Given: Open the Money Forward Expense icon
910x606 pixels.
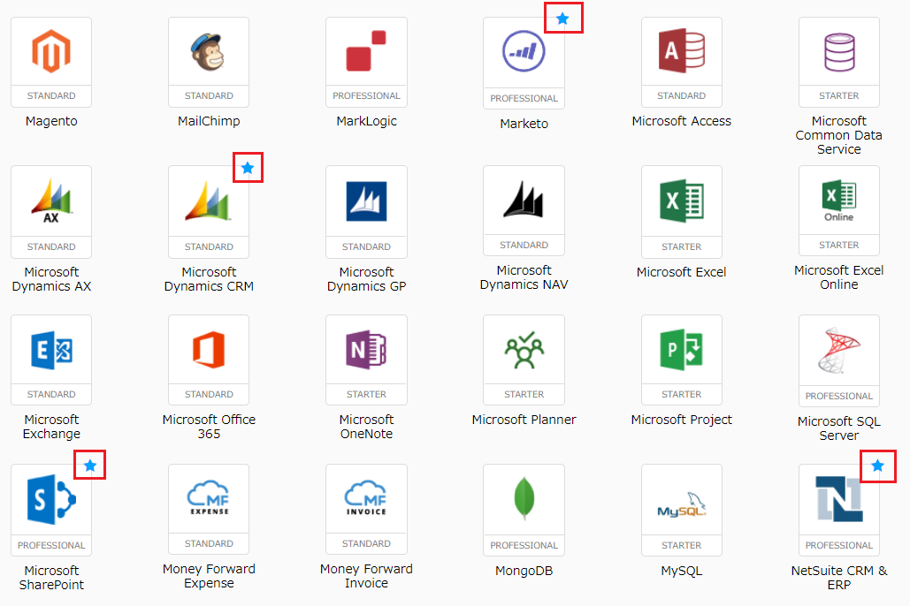Looking at the screenshot, I should [209, 497].
